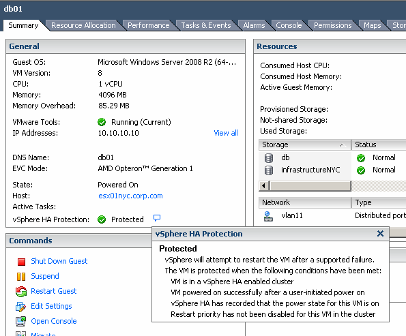The height and width of the screenshot is (336, 406).
Task: Open the Alarms tab
Action: pyautogui.click(x=254, y=25)
